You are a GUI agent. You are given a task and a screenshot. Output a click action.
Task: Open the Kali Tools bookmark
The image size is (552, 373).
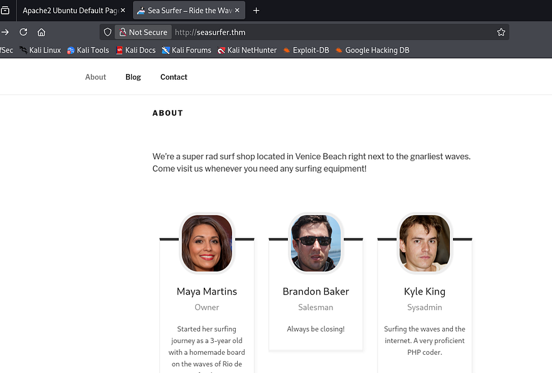(88, 50)
